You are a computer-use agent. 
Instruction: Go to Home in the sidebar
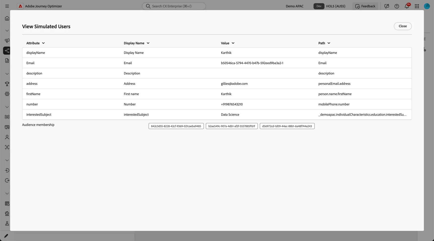click(x=7, y=18)
